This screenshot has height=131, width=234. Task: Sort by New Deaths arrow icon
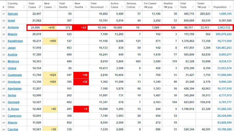click(x=86, y=7)
